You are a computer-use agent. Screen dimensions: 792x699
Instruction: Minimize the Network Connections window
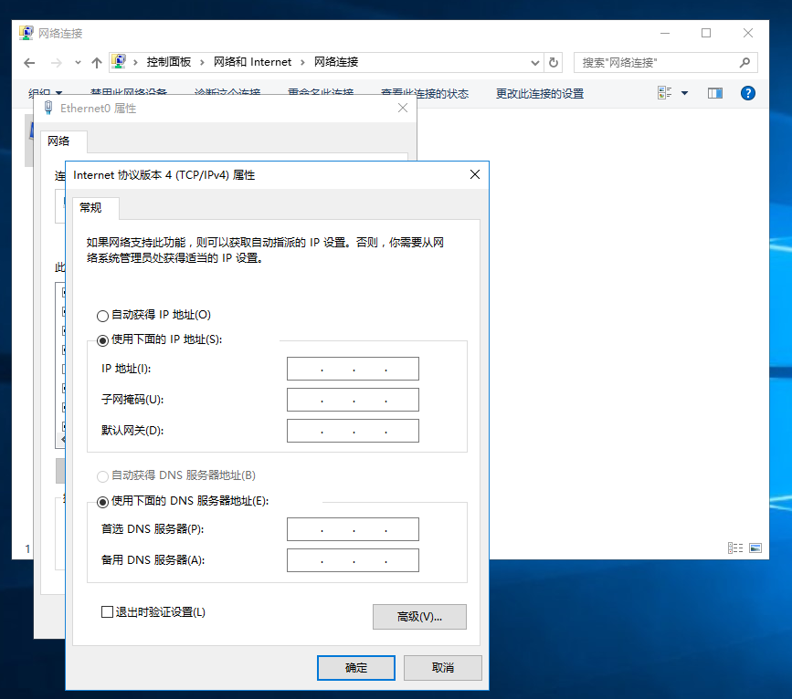tap(665, 33)
